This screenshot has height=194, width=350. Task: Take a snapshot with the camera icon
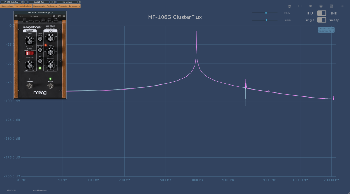[321, 6]
